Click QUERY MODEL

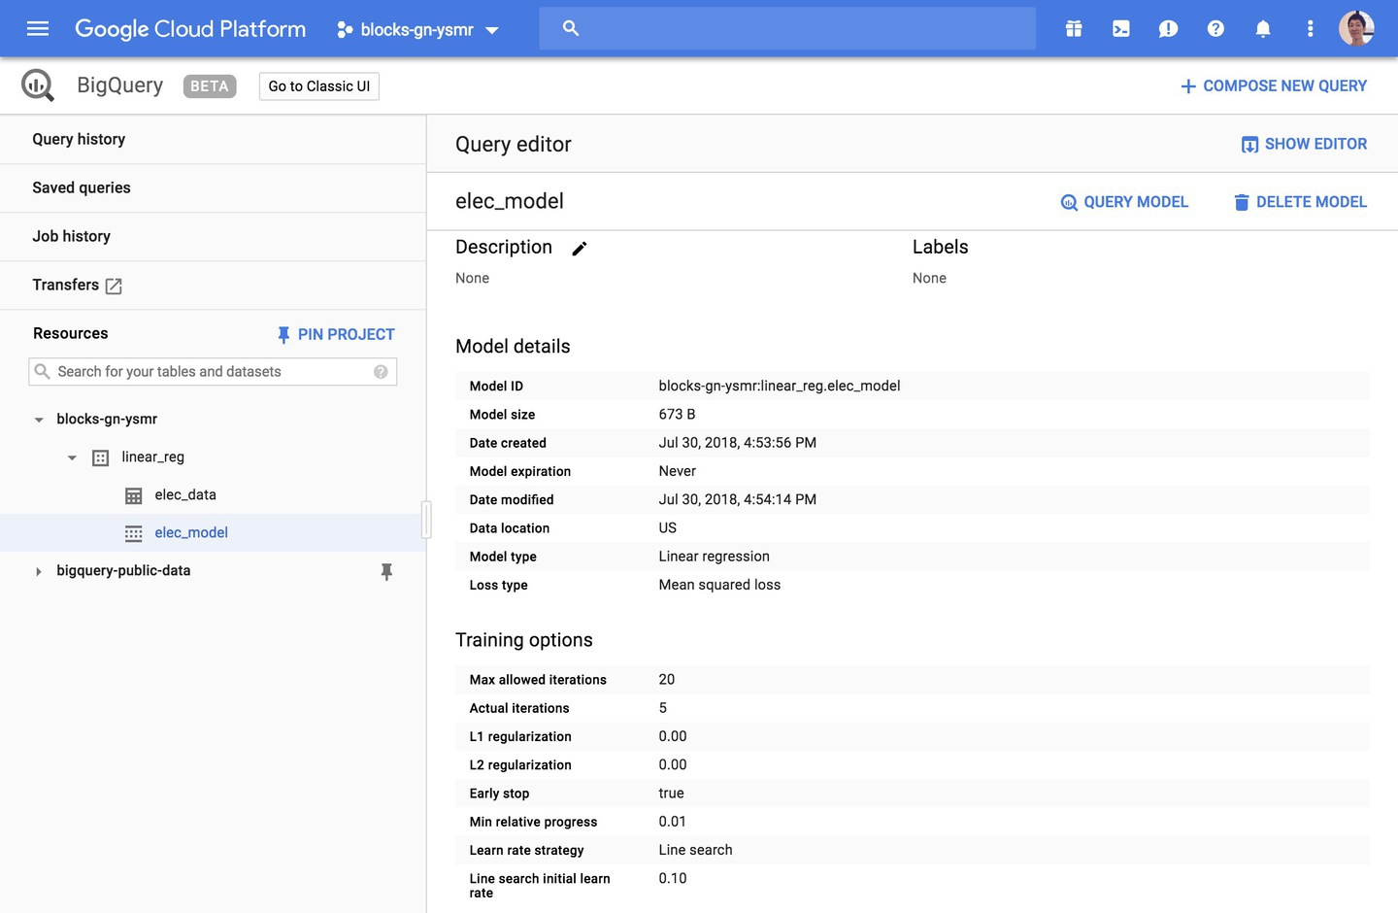pos(1124,202)
